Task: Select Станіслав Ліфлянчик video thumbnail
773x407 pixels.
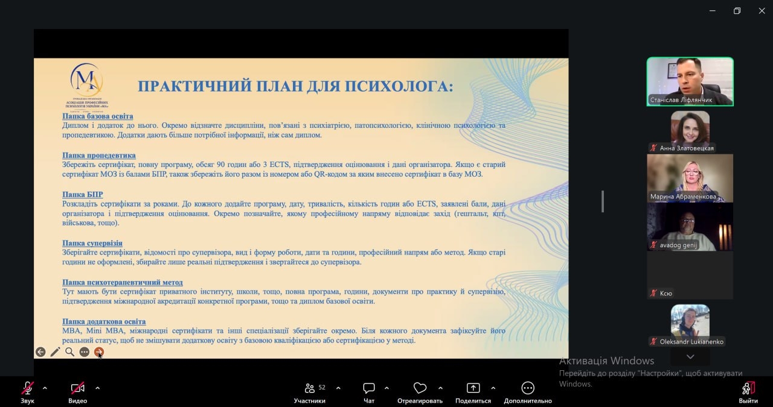Action: click(690, 81)
